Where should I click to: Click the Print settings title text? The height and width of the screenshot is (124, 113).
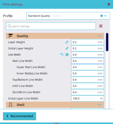click(13, 5)
